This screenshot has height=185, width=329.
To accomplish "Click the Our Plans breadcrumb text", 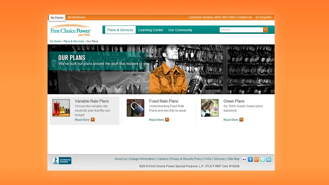I will [92, 41].
